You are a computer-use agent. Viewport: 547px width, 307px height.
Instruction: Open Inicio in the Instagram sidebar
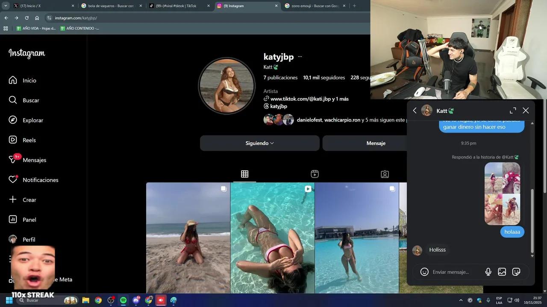click(23, 80)
